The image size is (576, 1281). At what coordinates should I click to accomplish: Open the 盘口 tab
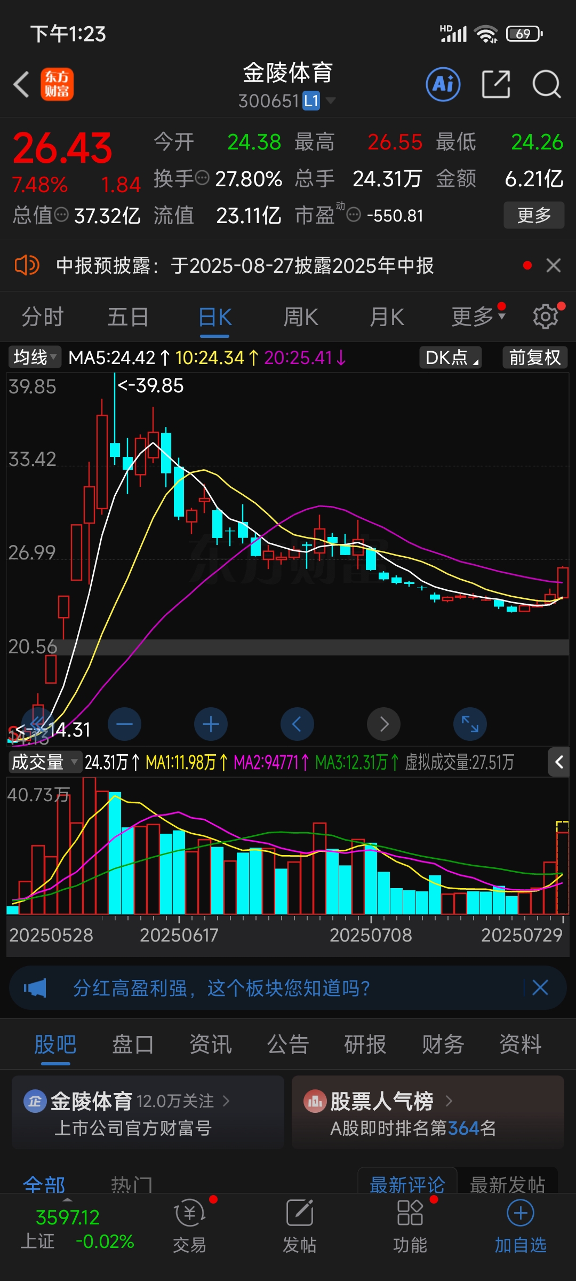pos(133,1044)
